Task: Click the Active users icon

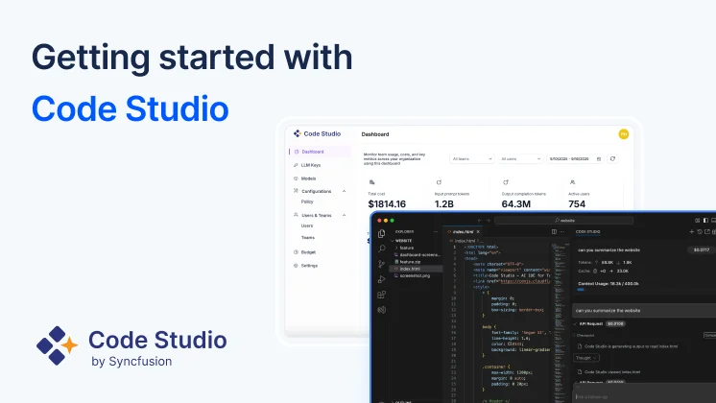Action: pyautogui.click(x=572, y=182)
